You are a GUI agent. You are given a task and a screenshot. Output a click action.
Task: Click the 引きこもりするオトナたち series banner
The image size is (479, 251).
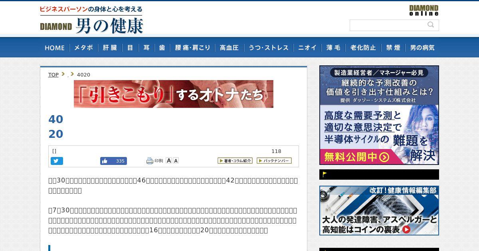click(x=174, y=94)
